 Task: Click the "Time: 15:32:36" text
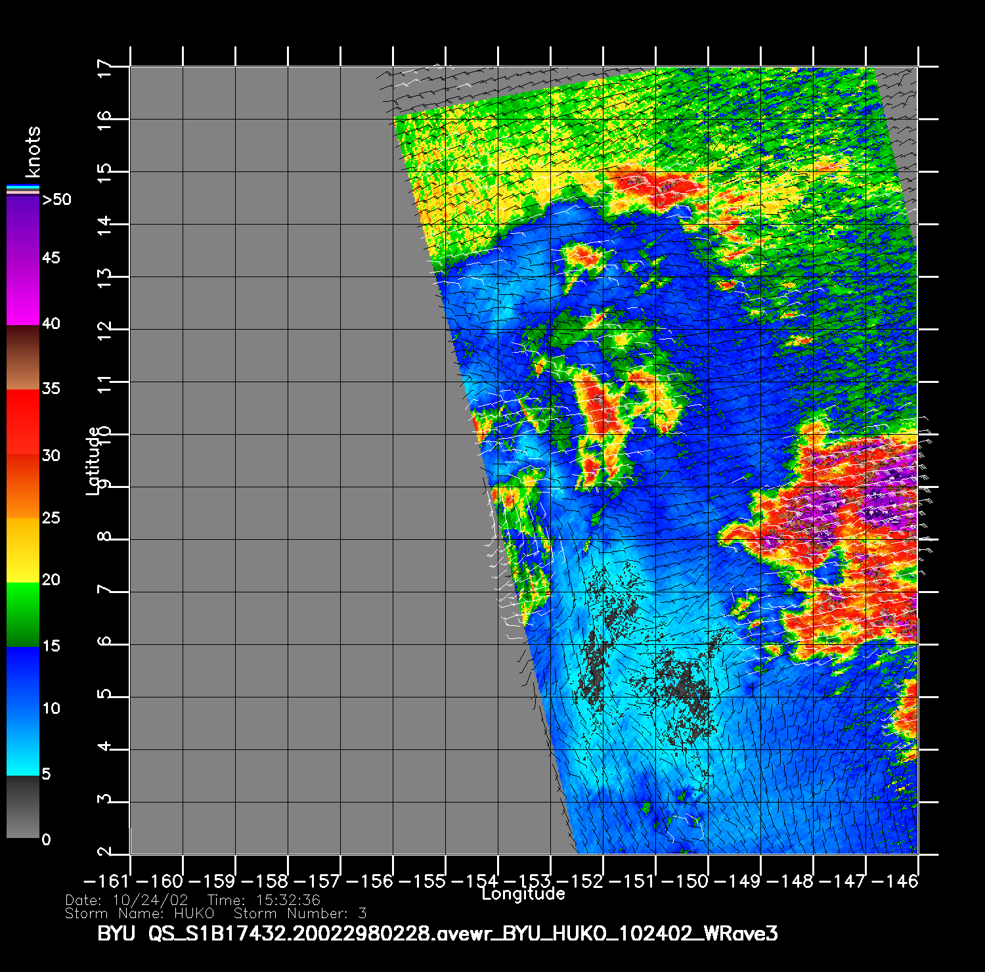tap(264, 900)
